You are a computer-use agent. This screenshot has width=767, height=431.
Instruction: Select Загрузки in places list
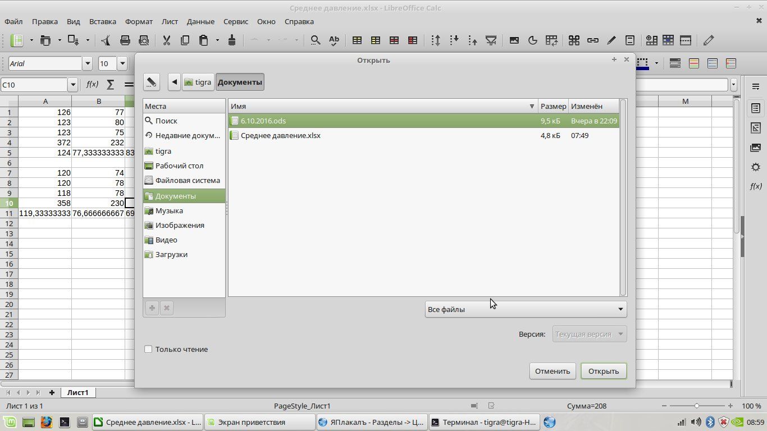pyautogui.click(x=184, y=254)
